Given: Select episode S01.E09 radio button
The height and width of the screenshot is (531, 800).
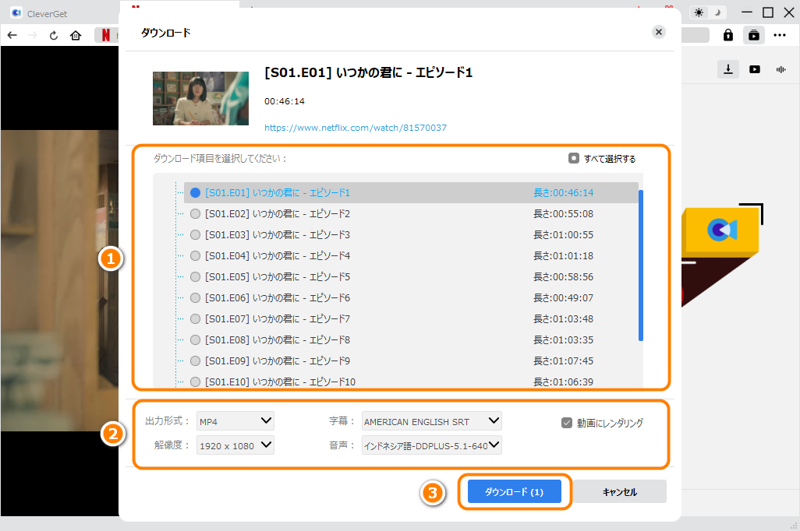Looking at the screenshot, I should click(195, 360).
